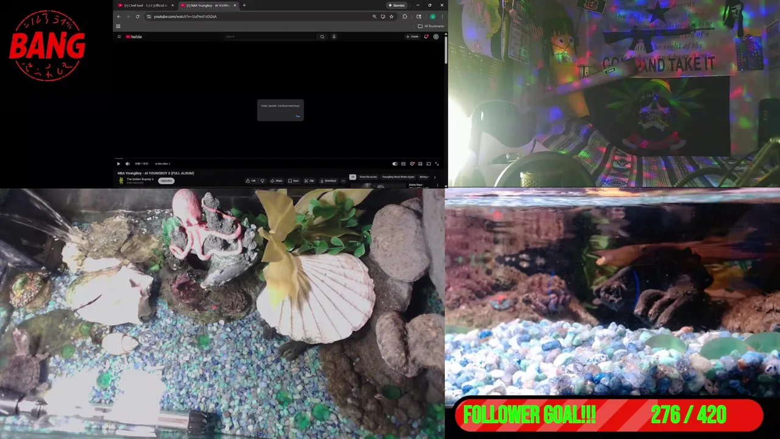Viewport: 780px width, 439px height.
Task: Open the YouTube hamburger guide menu
Action: click(119, 37)
